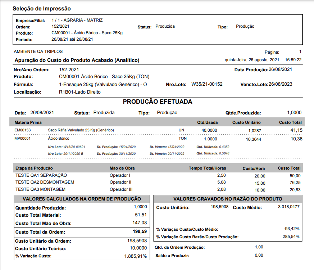Screen dimensions: 314x270
Task: Click the 'Seleção de Impressão' heading
Action: 42,9
